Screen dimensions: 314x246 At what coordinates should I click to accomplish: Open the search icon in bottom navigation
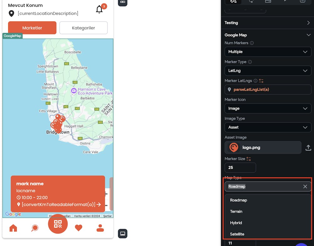point(35,228)
